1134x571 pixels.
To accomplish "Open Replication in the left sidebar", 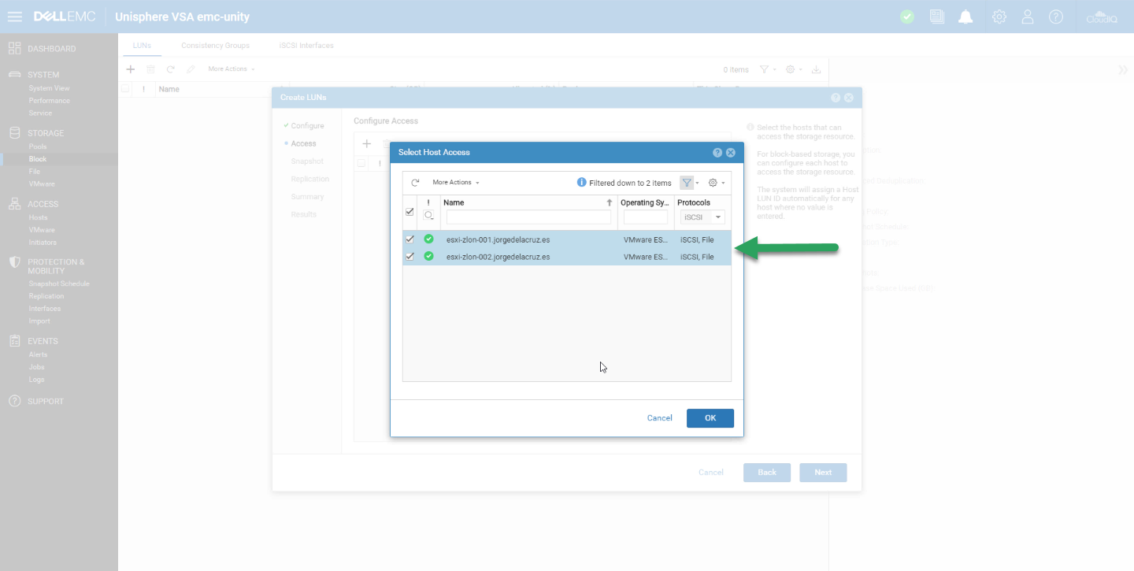I will [x=46, y=296].
